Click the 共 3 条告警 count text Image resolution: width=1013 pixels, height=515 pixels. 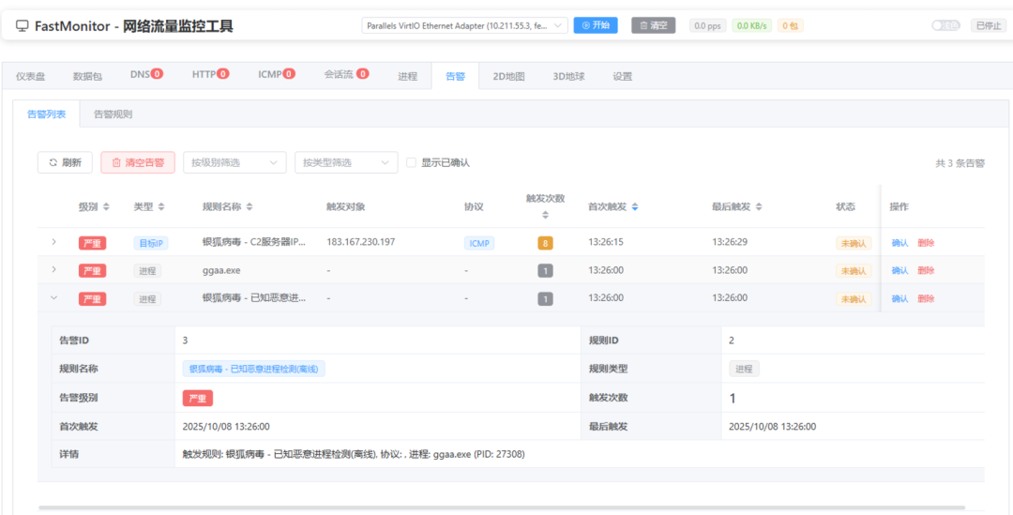(x=960, y=163)
